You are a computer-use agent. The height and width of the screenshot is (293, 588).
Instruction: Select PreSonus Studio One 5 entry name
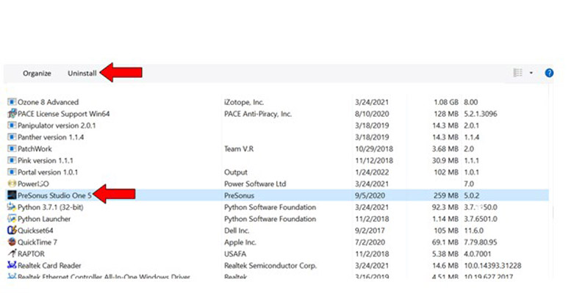point(54,195)
